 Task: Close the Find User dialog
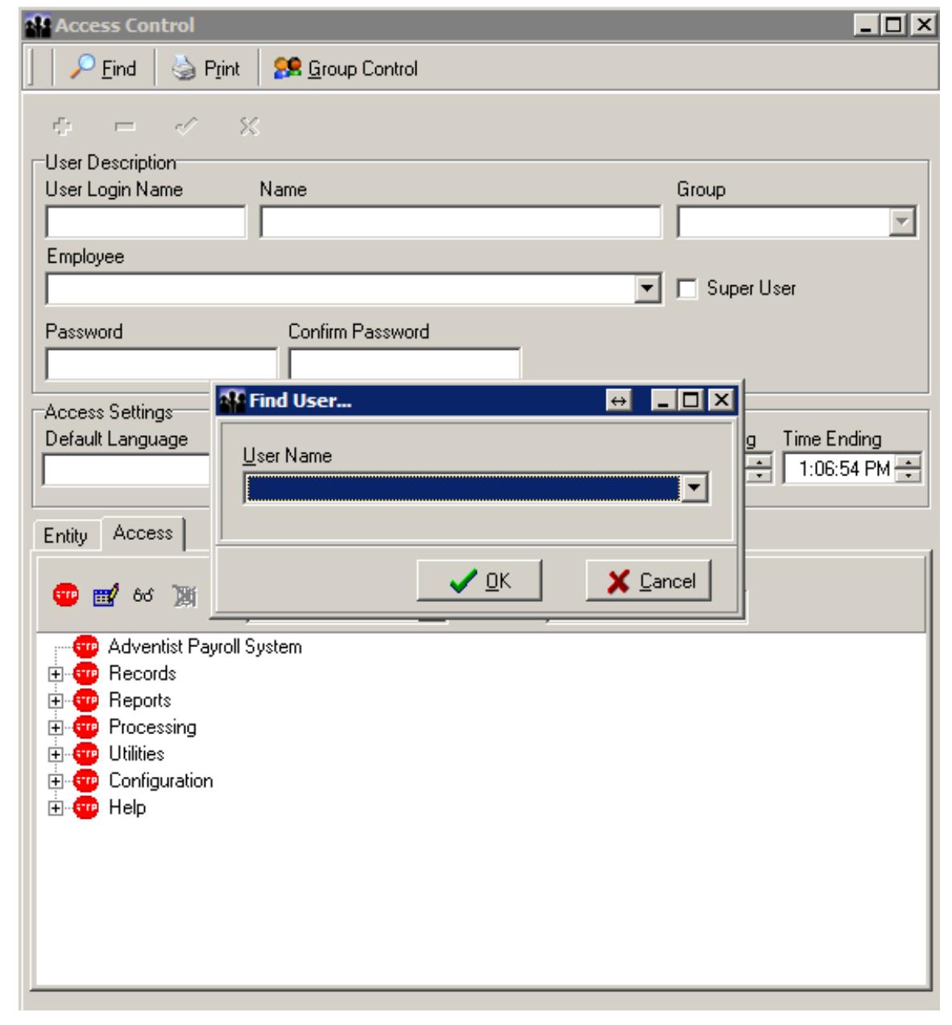[722, 400]
